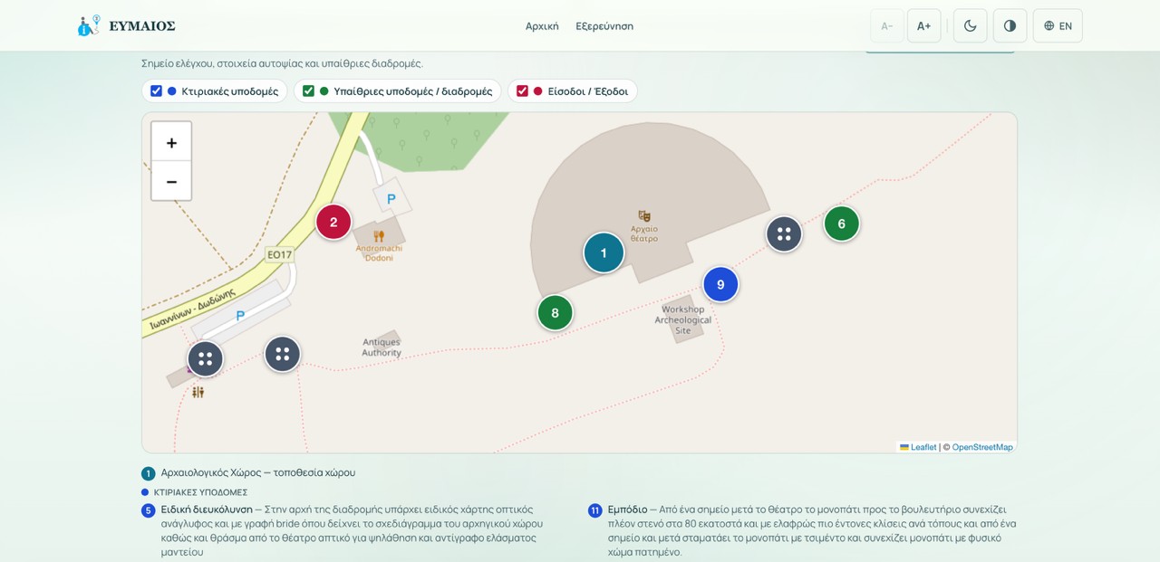Viewport: 1160px width, 562px height.
Task: Toggle high contrast mode icon
Action: [x=1010, y=25]
